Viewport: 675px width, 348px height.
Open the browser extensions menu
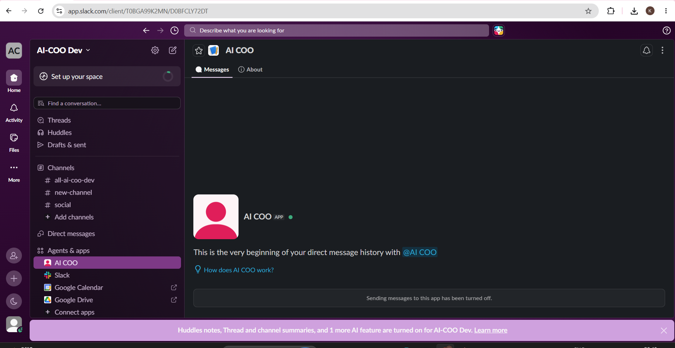pos(611,11)
